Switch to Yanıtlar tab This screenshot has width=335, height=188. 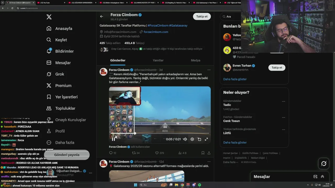click(158, 60)
